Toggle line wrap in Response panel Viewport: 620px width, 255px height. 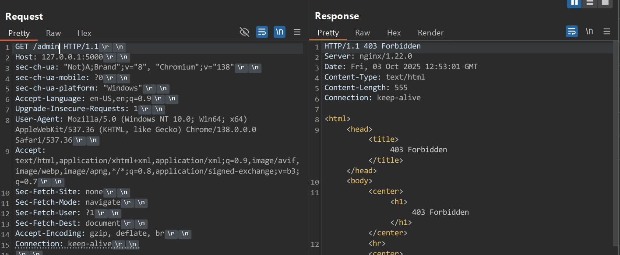[571, 31]
